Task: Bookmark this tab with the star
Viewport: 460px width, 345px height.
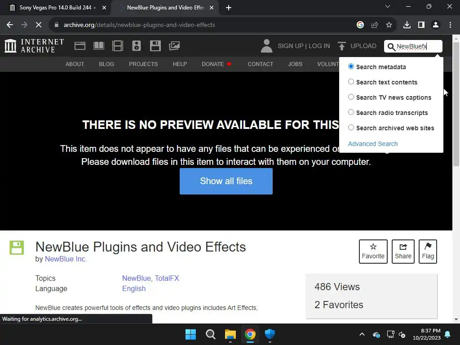Action: (389, 25)
